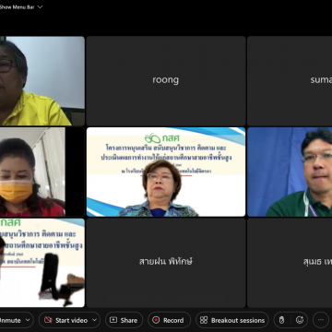The height and width of the screenshot is (332, 332).
Task: Click the gesture recognition hand icon
Action: tap(281, 320)
